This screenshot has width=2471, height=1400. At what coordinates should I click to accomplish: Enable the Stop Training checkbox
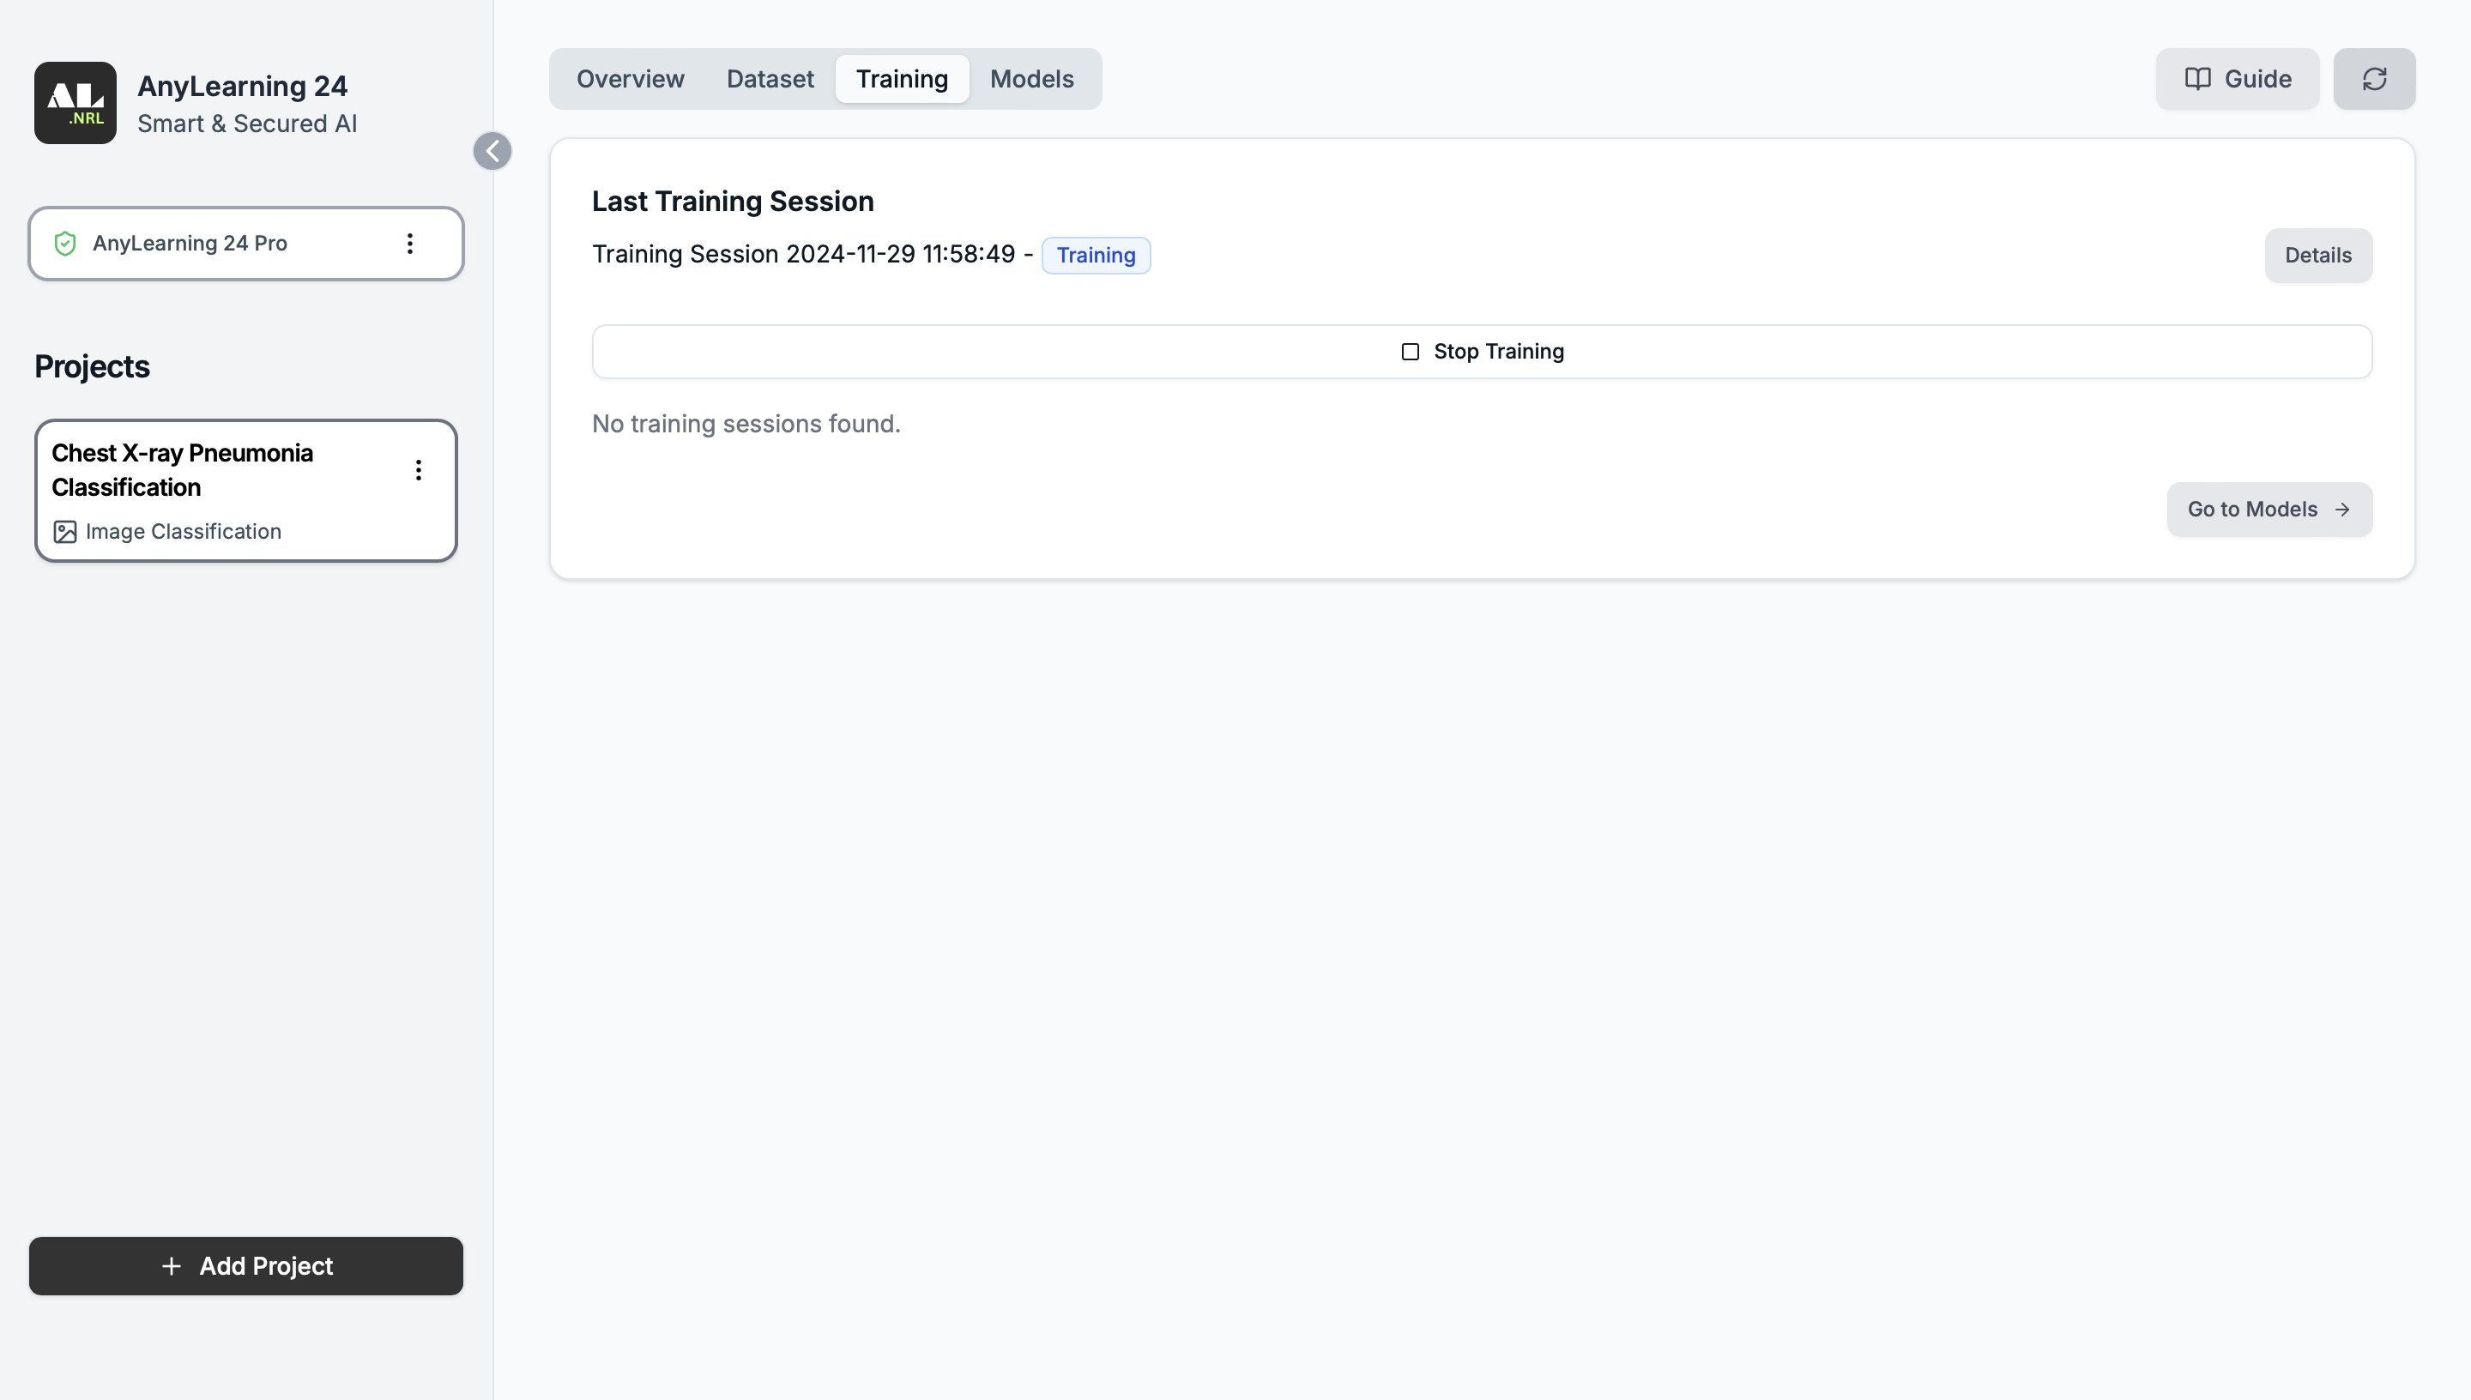point(1410,352)
